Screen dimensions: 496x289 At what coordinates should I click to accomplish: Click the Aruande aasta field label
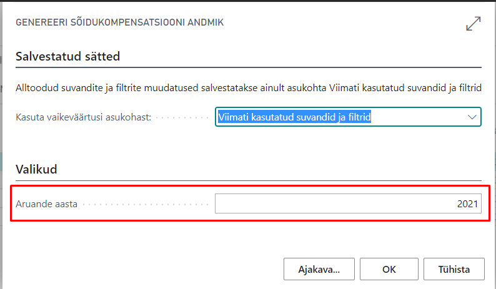pyautogui.click(x=47, y=204)
